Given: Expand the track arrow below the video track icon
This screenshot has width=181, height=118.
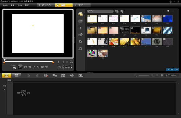Looking at the screenshot, I should (x=4, y=89).
